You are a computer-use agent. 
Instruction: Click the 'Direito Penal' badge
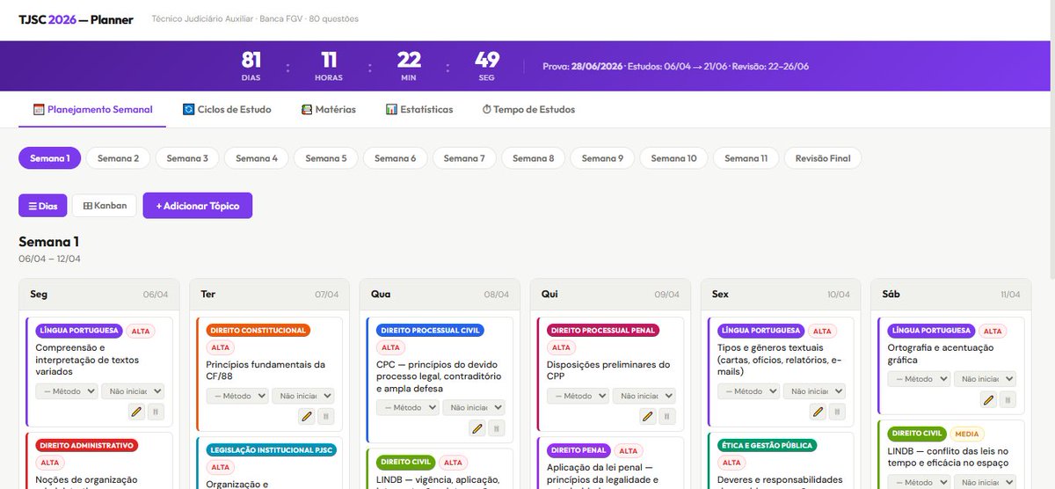[x=579, y=450]
